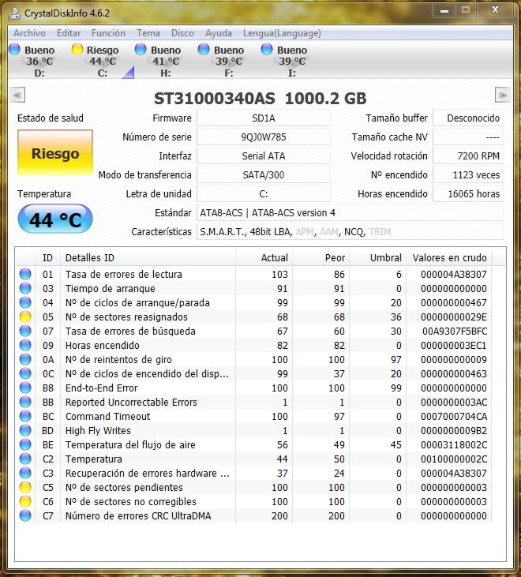Click the CrystalDiskInfo title bar icon
The height and width of the screenshot is (577, 521).
pos(15,13)
